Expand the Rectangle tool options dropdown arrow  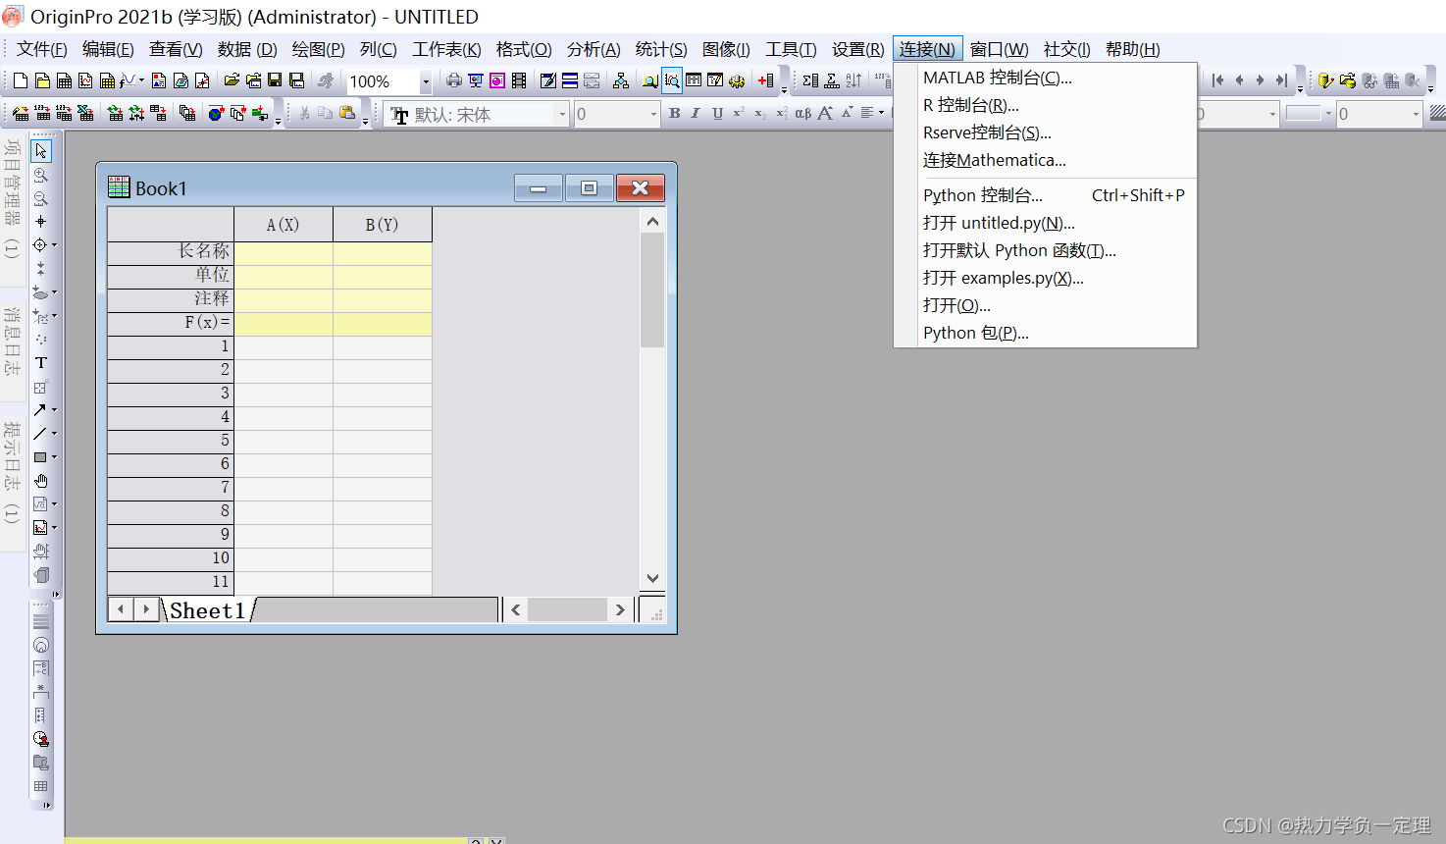55,456
